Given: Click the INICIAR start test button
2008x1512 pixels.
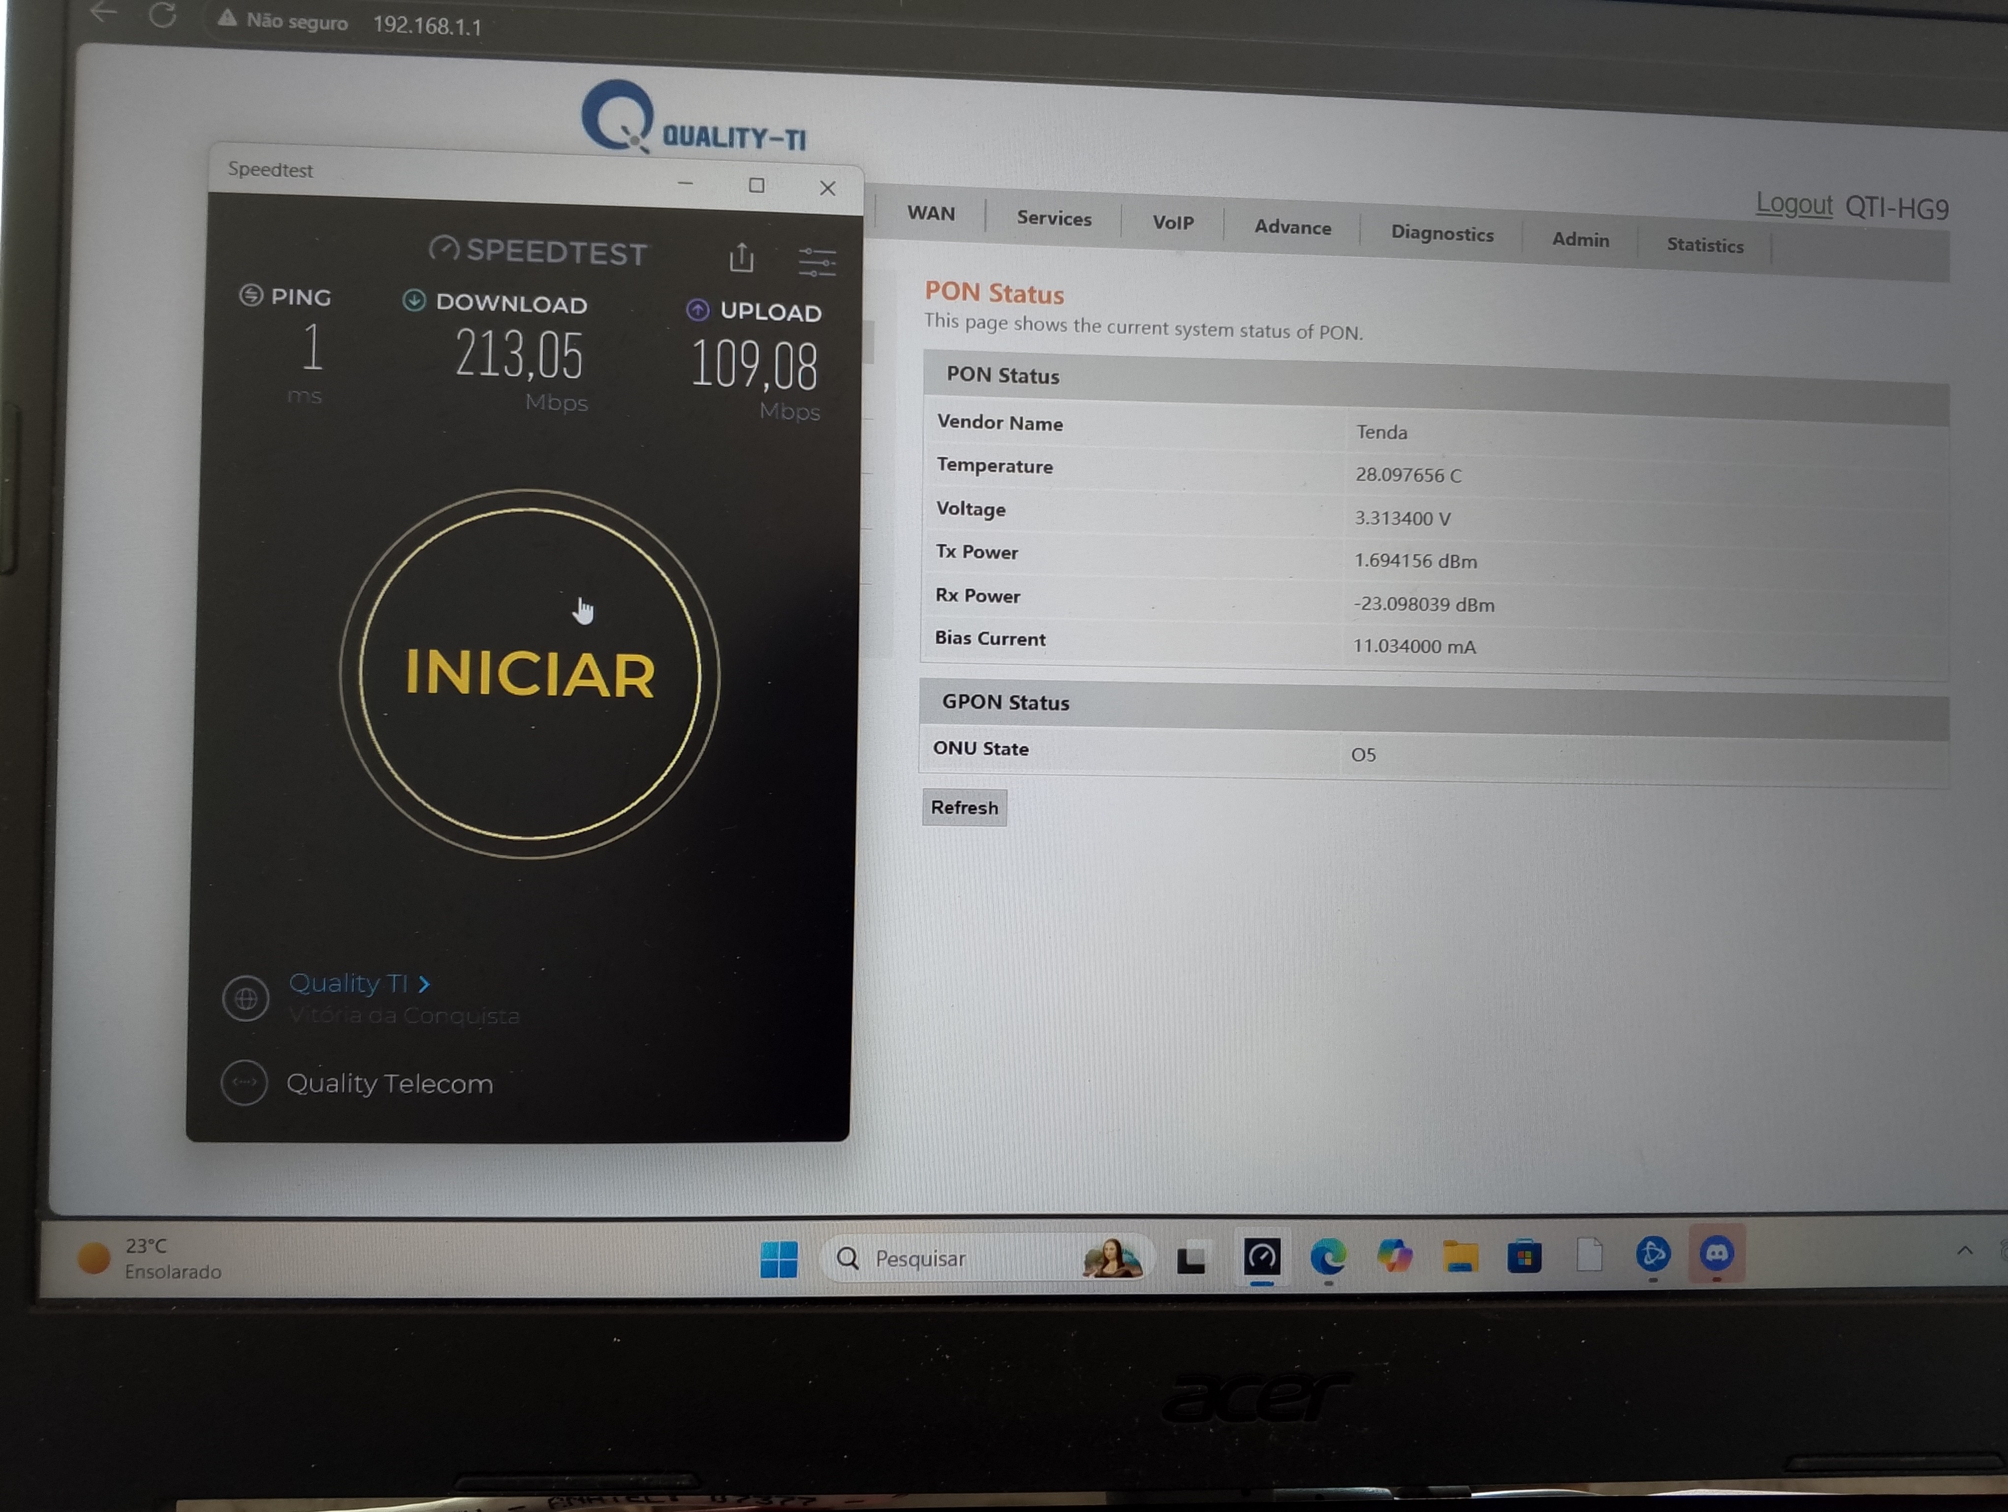Looking at the screenshot, I should pyautogui.click(x=529, y=674).
